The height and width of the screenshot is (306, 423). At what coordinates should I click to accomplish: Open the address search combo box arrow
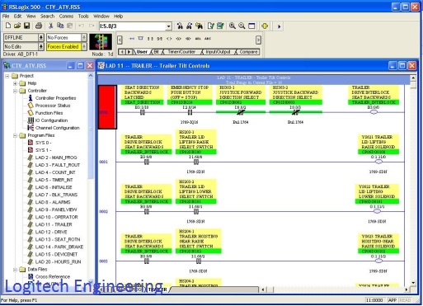pos(169,26)
